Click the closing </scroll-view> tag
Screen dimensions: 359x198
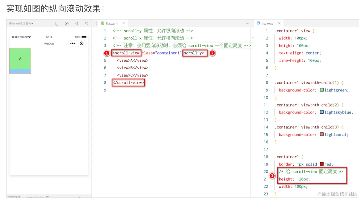coord(128,82)
